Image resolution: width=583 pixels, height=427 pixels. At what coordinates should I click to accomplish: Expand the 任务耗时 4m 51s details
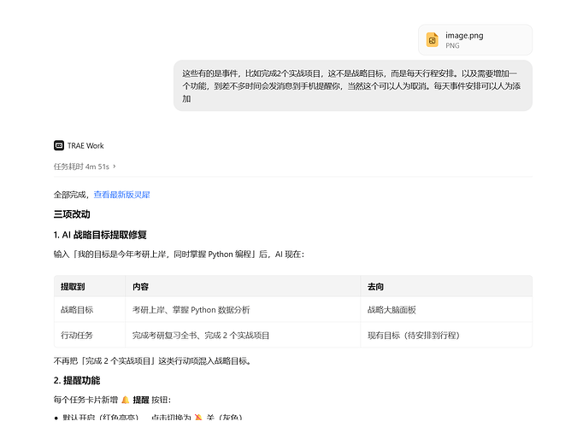pos(85,167)
